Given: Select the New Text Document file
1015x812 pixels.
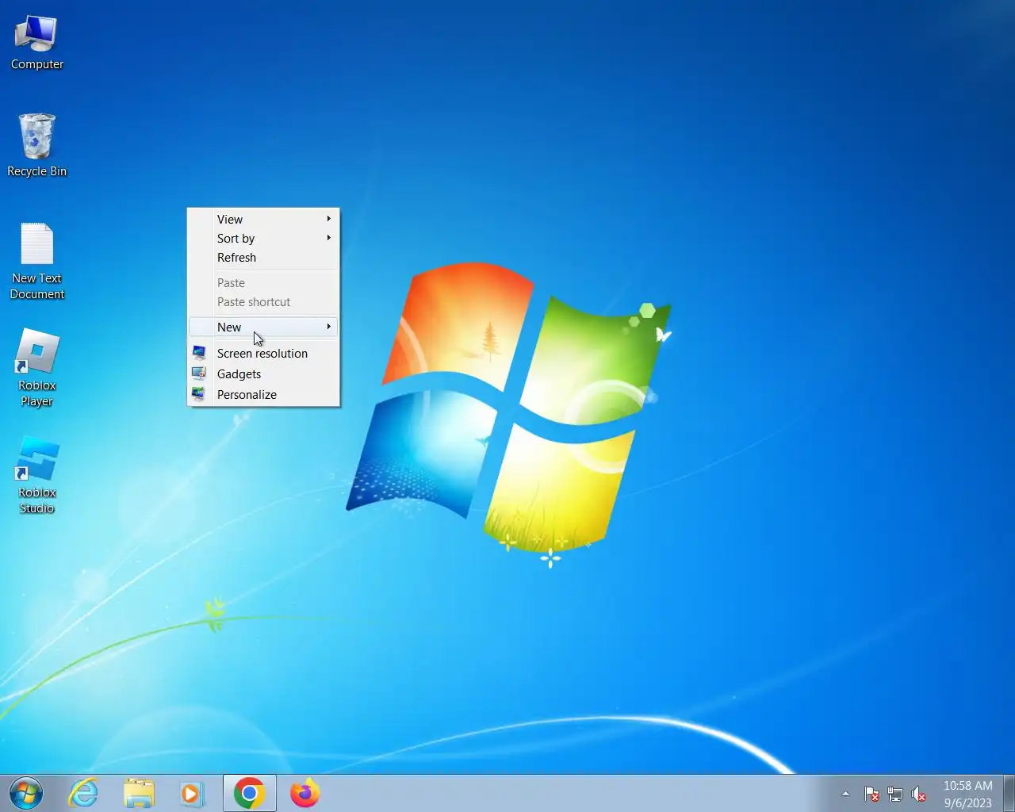Looking at the screenshot, I should click(36, 261).
